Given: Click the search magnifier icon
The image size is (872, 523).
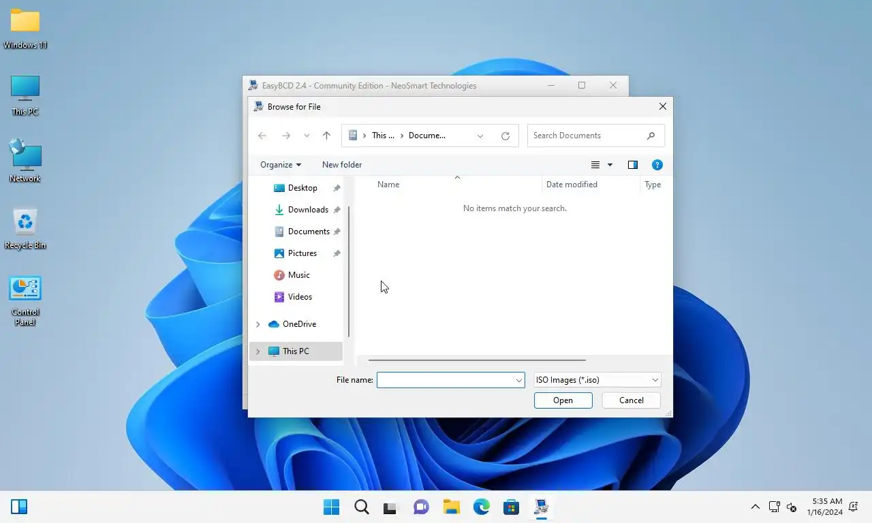Looking at the screenshot, I should (651, 136).
